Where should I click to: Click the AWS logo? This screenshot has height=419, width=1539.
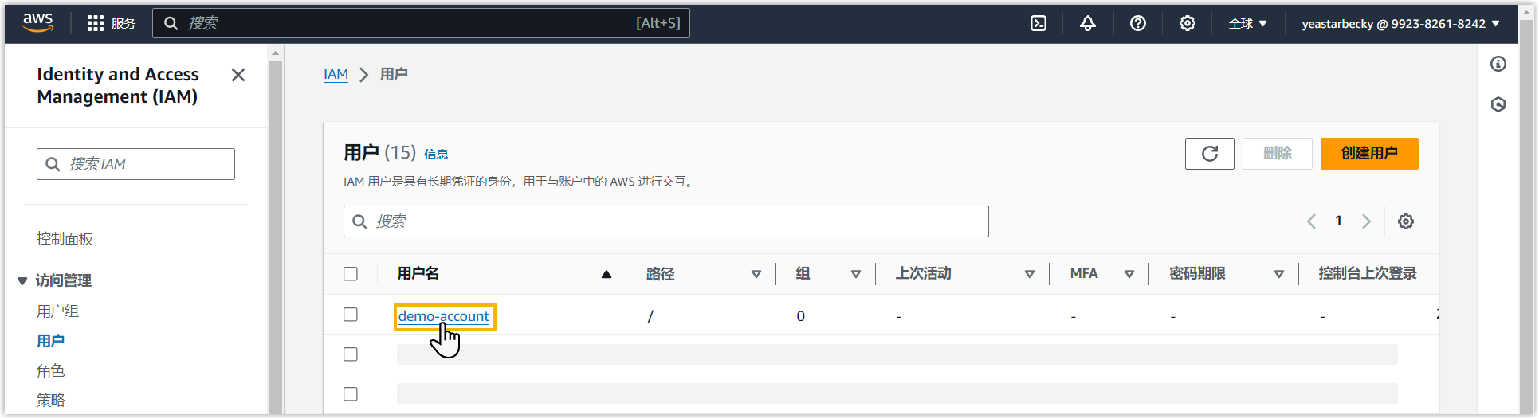pyautogui.click(x=37, y=22)
